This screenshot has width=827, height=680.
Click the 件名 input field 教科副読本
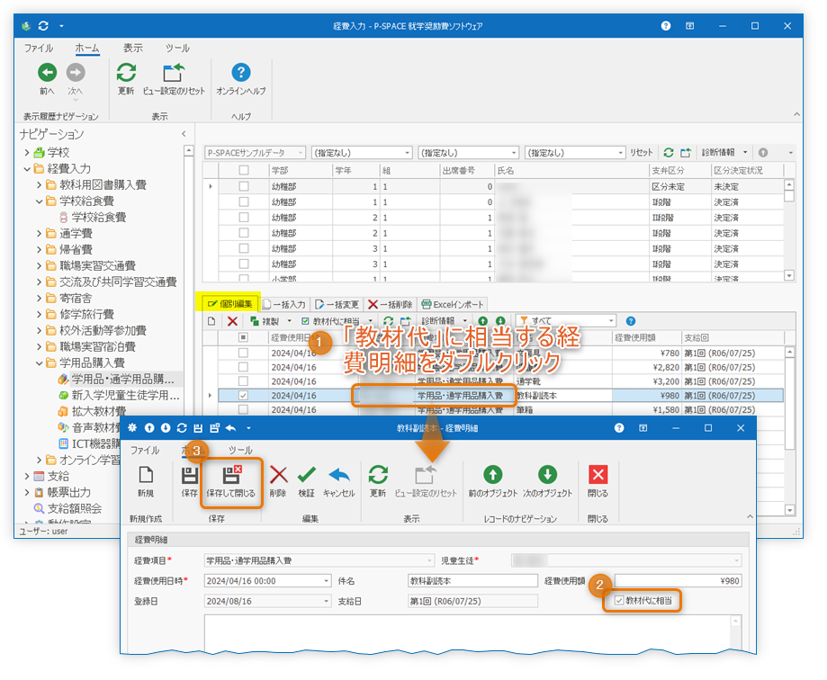pos(472,581)
